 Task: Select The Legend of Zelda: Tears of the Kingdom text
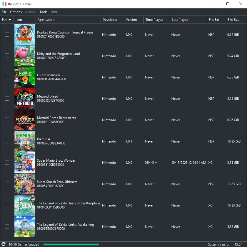click(69, 203)
